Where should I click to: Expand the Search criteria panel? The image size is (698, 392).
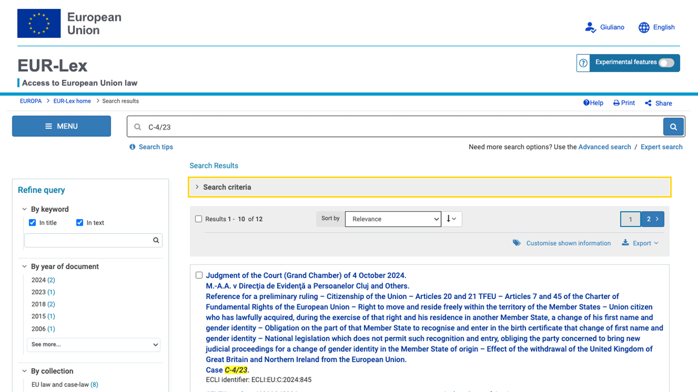pos(430,187)
